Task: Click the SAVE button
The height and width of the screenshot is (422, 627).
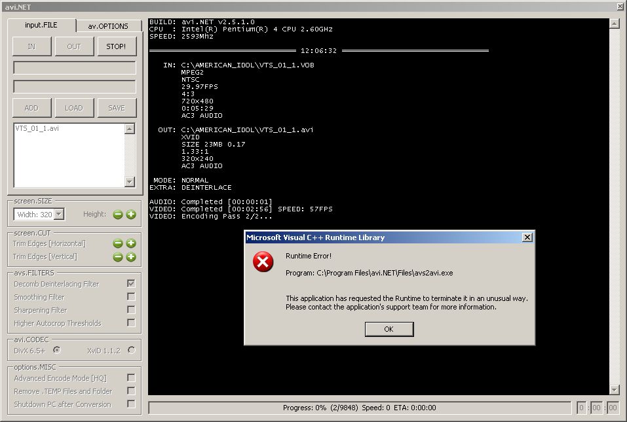Action: coord(117,108)
